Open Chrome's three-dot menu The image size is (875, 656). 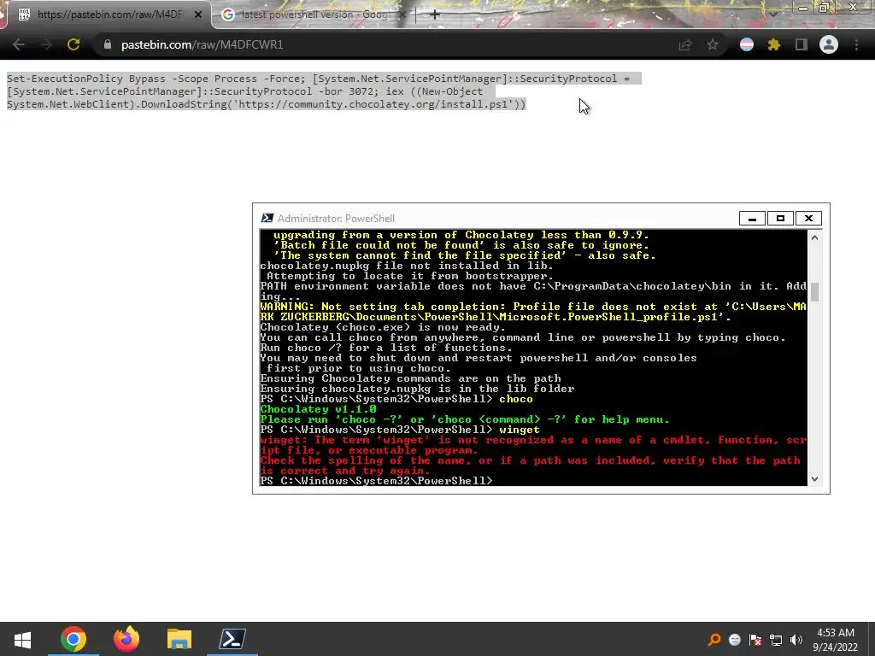[856, 45]
